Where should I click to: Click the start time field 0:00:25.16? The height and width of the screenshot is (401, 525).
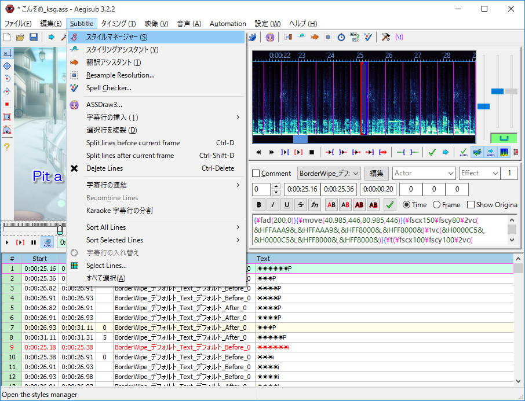(x=302, y=189)
